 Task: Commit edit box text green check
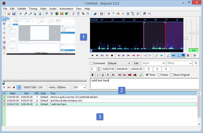141,75
